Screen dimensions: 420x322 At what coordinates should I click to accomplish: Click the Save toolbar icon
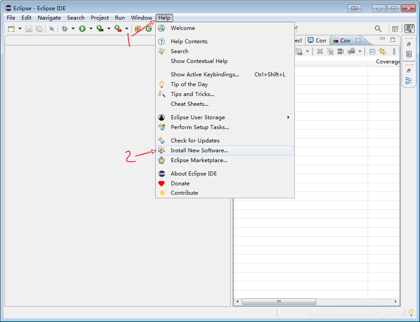[x=29, y=29]
